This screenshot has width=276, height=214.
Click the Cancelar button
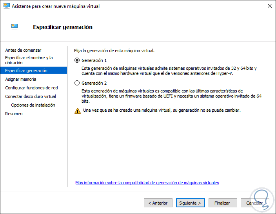(x=254, y=203)
